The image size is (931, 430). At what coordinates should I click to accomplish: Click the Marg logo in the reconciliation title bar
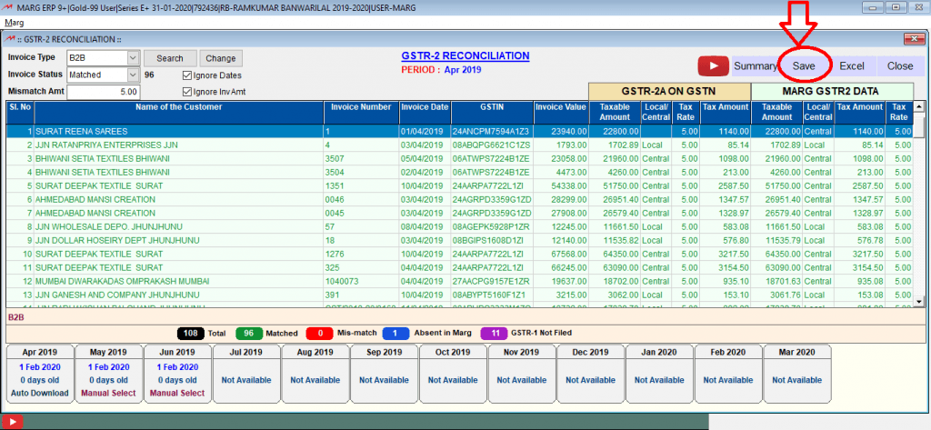coord(10,39)
